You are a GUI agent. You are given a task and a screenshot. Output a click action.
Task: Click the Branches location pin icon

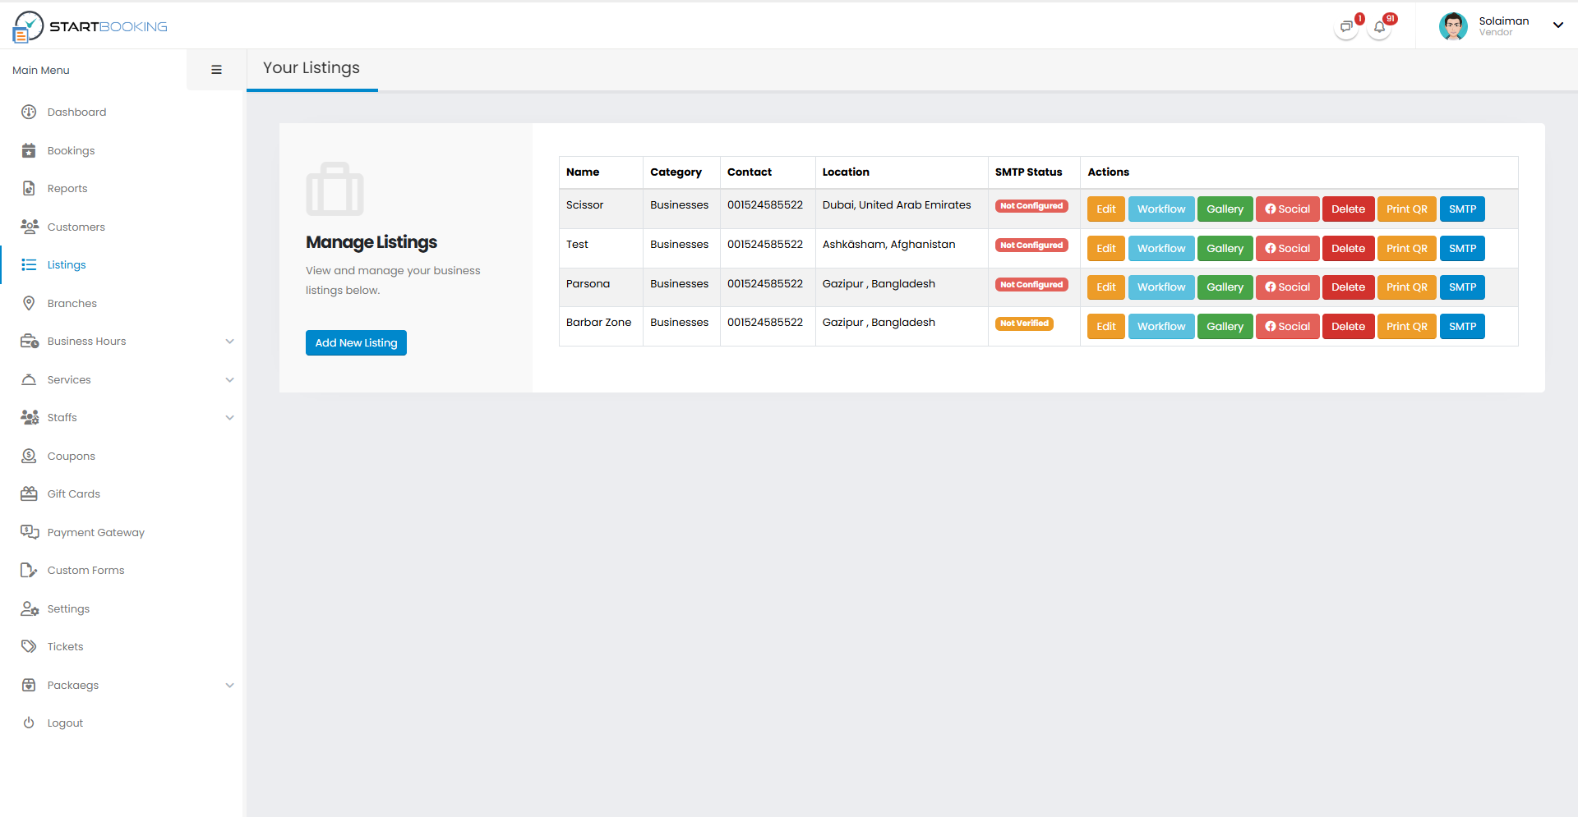(x=29, y=304)
